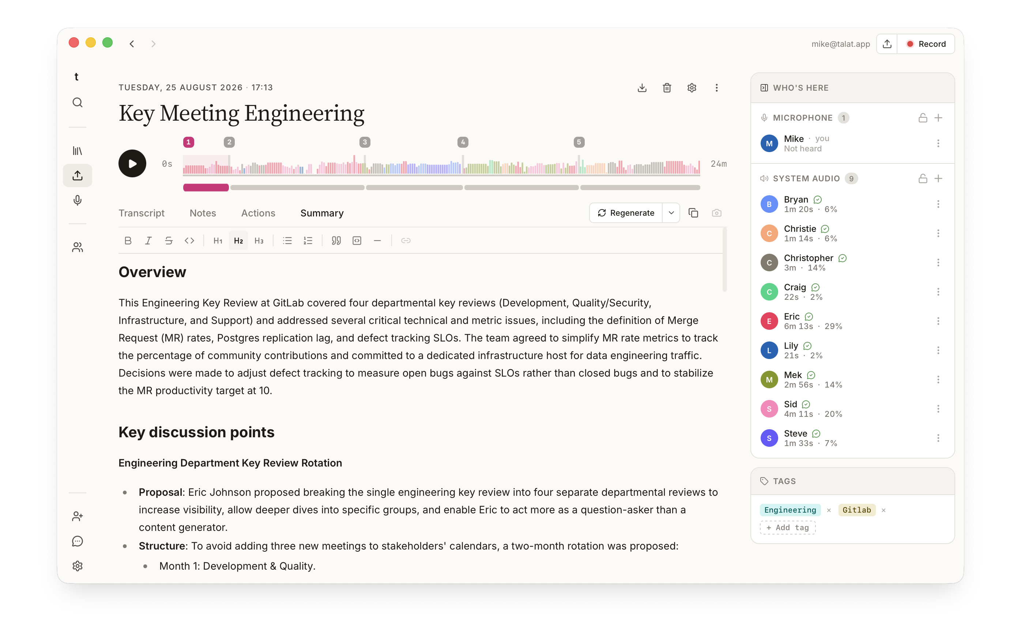Play the meeting recording
The width and height of the screenshot is (1021, 638).
coord(132,164)
